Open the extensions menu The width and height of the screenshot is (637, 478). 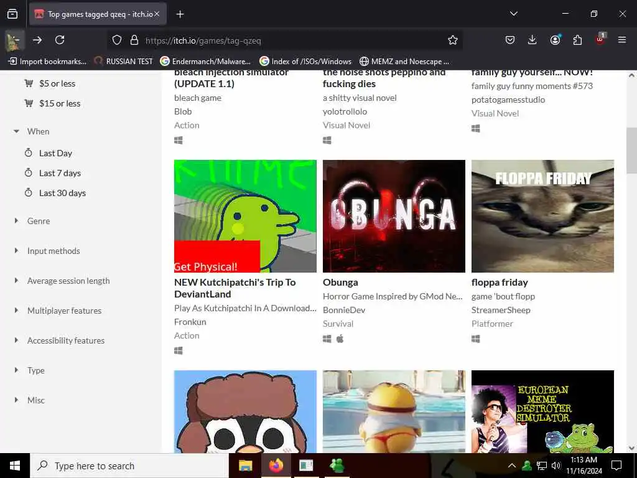(577, 40)
